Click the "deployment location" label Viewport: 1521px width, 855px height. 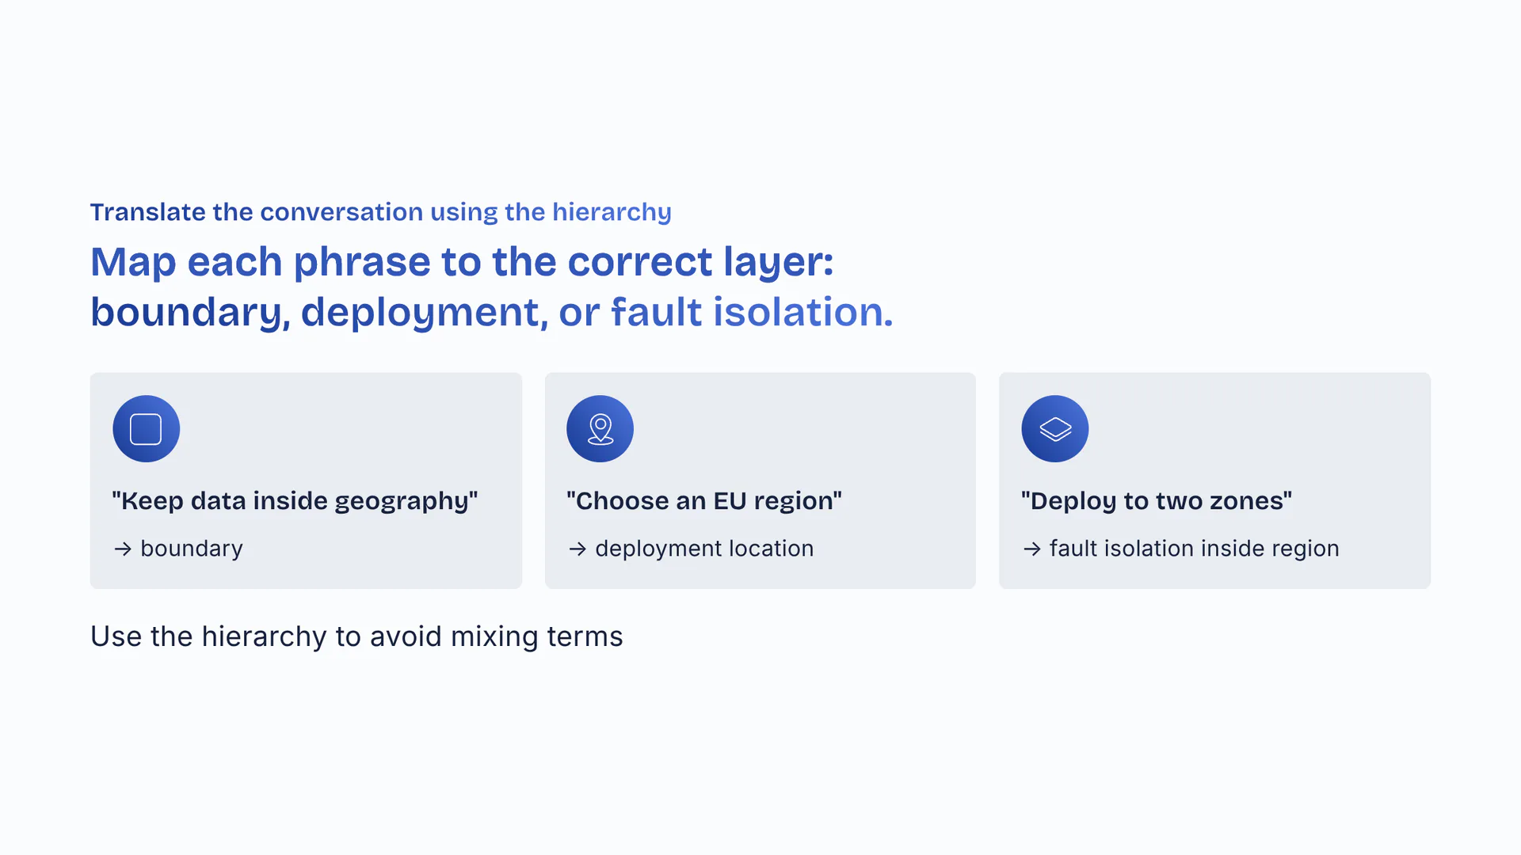click(704, 549)
